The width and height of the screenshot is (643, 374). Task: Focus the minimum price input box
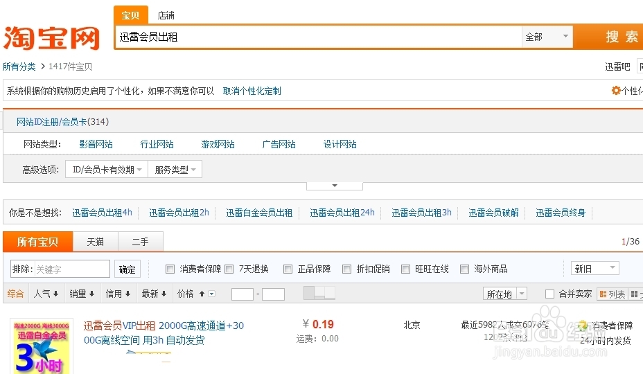click(x=243, y=294)
